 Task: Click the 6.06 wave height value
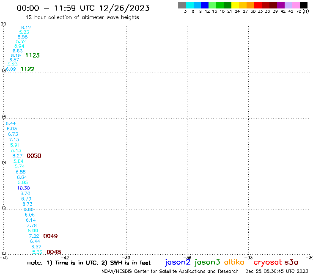30,215
